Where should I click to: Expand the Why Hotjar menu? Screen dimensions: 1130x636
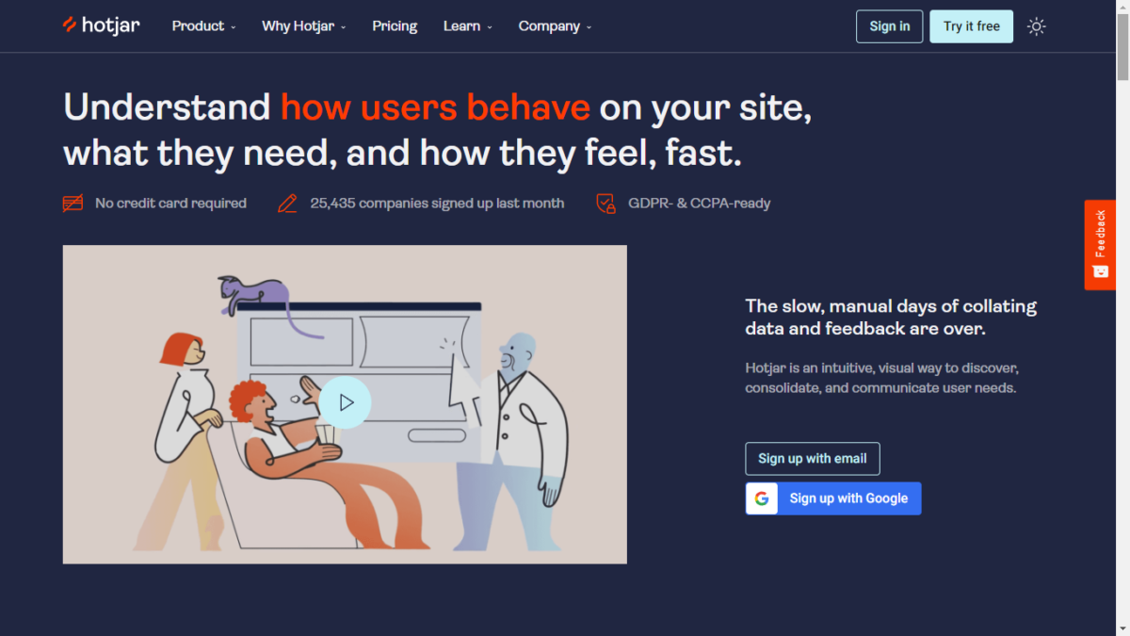[304, 26]
